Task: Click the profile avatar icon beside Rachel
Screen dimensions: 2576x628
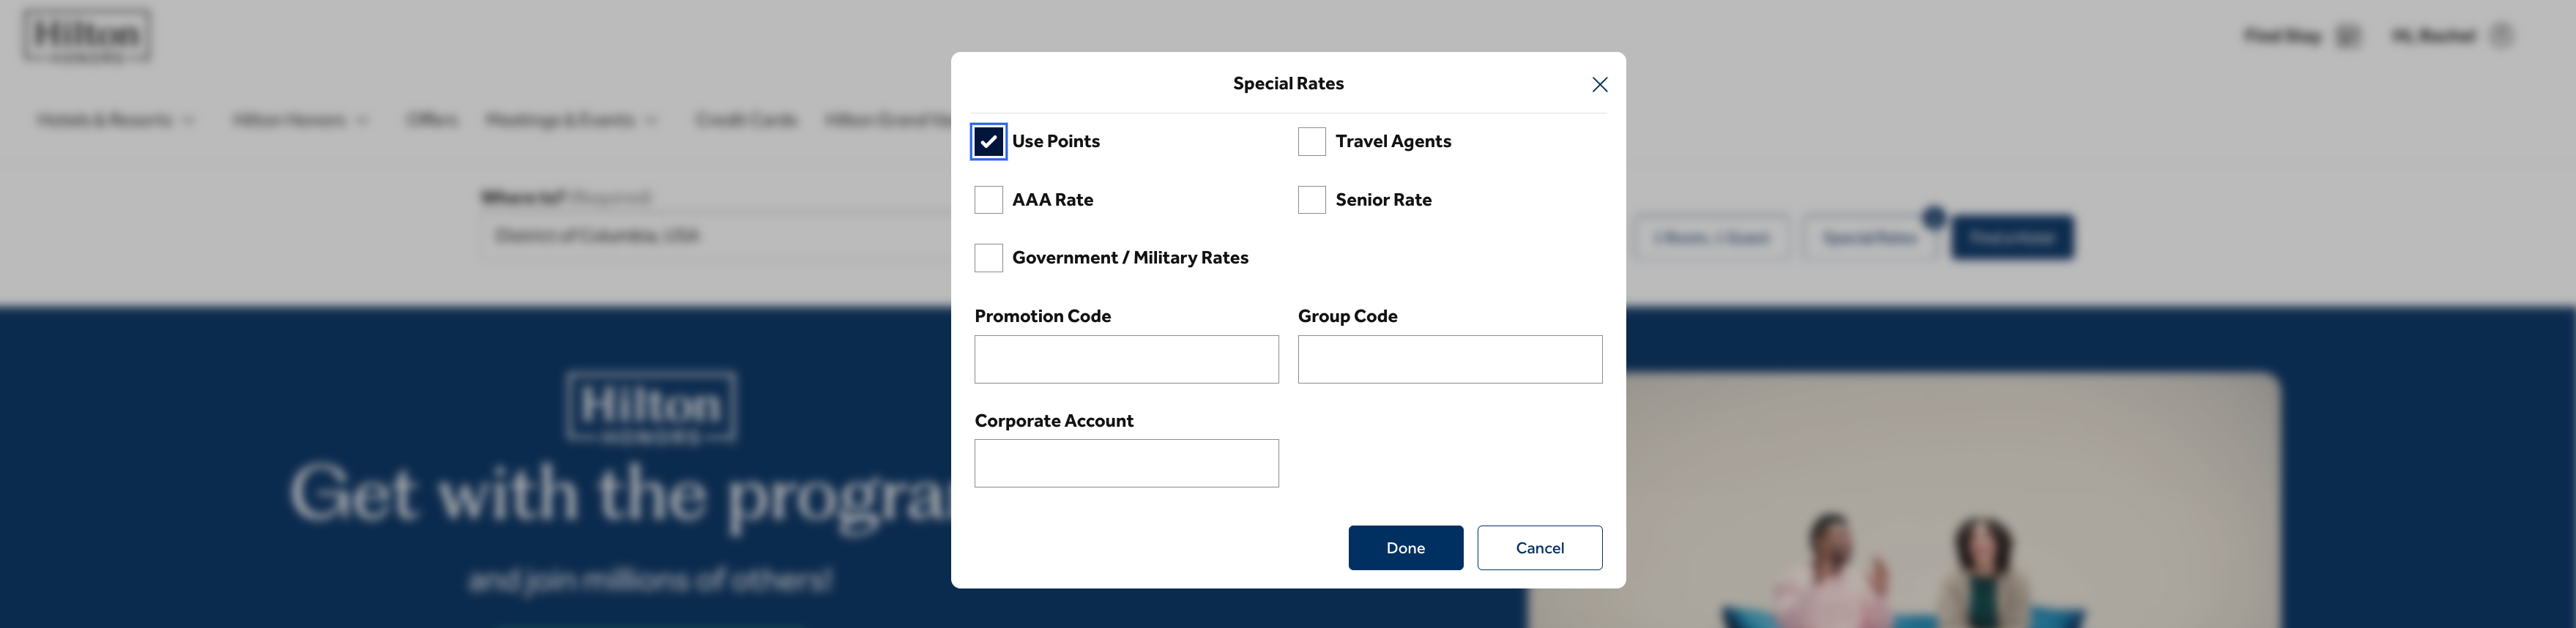Action: pos(2502,36)
